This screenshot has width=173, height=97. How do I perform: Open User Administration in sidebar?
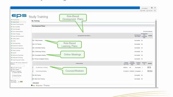click(18, 32)
